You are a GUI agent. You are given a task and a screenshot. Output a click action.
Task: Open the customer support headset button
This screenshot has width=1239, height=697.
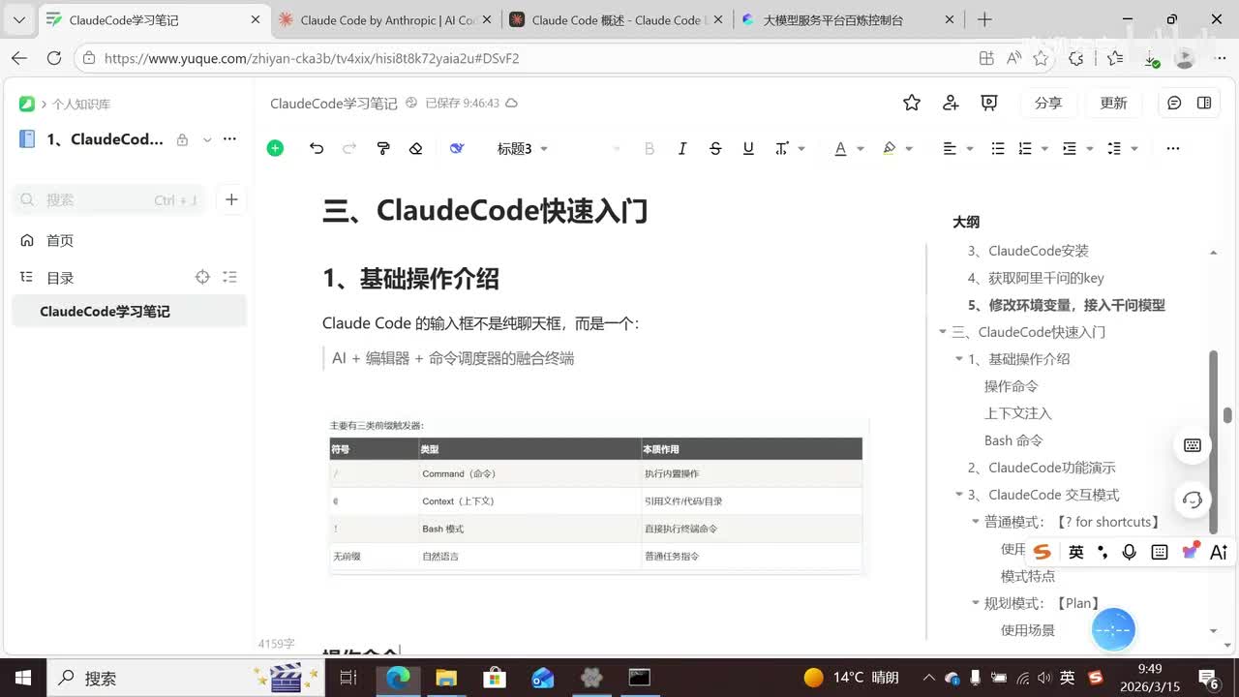coord(1193,500)
